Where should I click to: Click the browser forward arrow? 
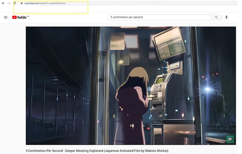[9, 3]
